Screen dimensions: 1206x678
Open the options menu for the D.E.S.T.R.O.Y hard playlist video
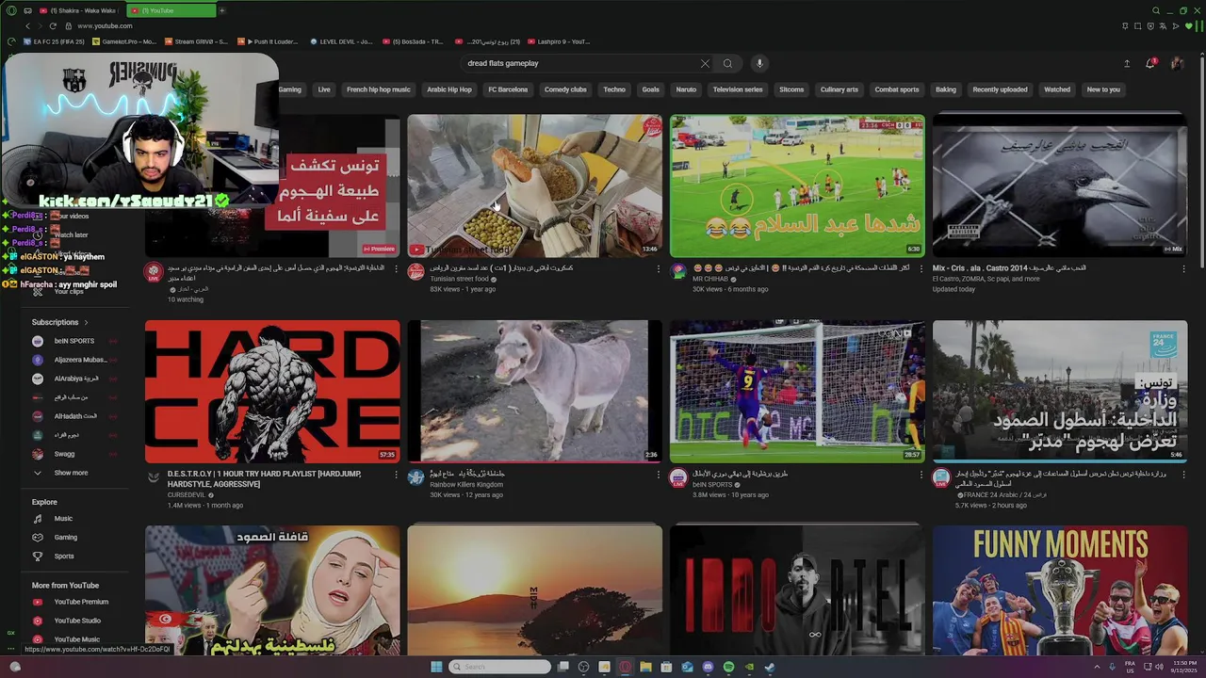396,475
